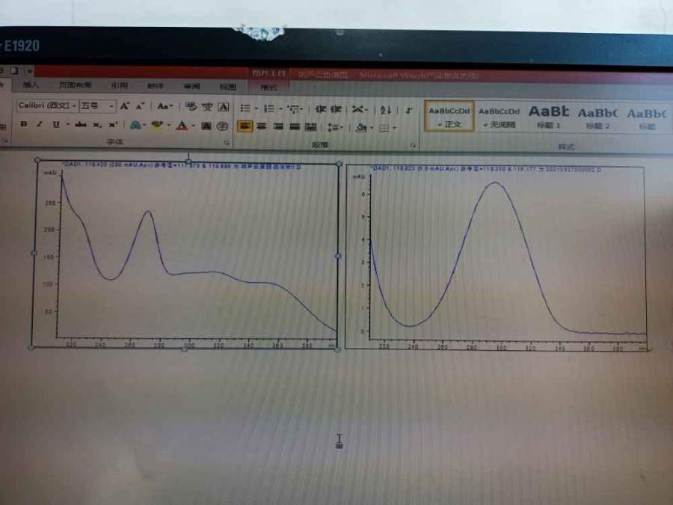
Task: Apply the 标题 1 style
Action: [x=549, y=117]
